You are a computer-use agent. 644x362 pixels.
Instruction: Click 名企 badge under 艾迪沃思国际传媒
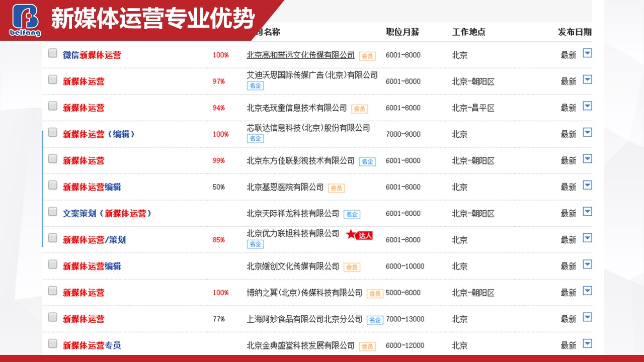pos(255,86)
